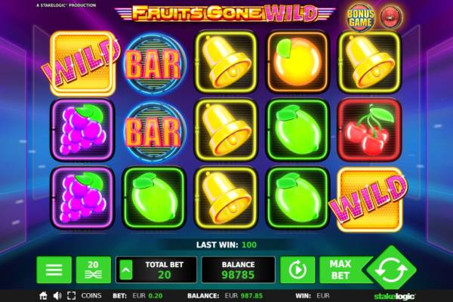Viewport: 453px width, 302px height.
Task: Switch display from COINS currency label
Action: point(91,296)
